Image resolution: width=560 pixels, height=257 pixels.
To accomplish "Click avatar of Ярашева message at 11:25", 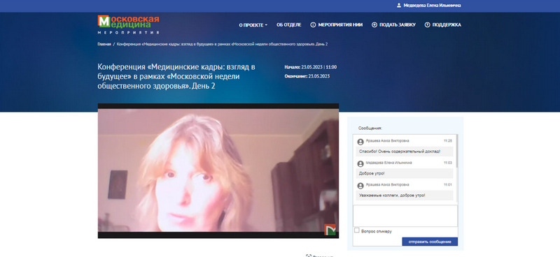I will [x=360, y=142].
